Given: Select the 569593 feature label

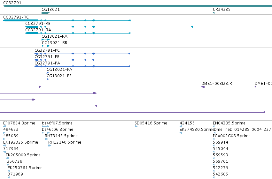Looking at the screenshot, I should [x=220, y=155].
